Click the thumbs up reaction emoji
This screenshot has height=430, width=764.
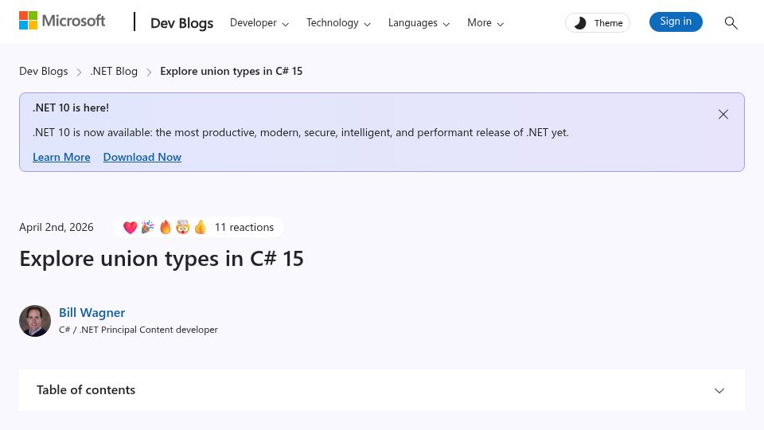click(x=201, y=227)
